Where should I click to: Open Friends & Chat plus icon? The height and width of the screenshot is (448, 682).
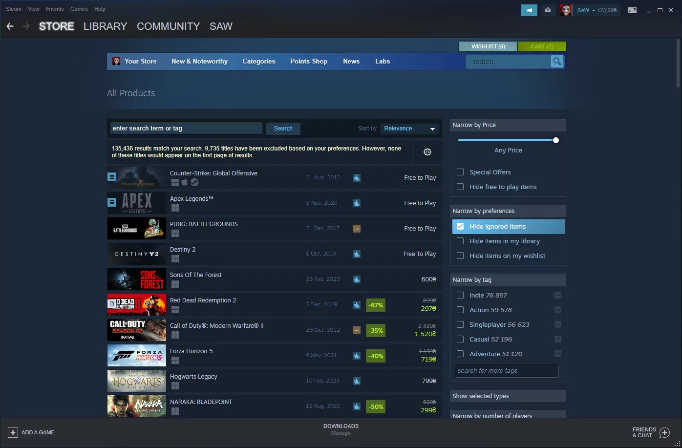coord(664,432)
